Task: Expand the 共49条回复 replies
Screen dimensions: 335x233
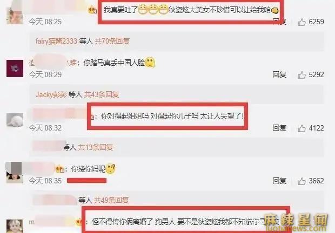Action: pyautogui.click(x=111, y=200)
